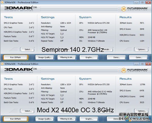
Task: Click Anti-Aliasing None value in top window
Action: pos(62,26)
